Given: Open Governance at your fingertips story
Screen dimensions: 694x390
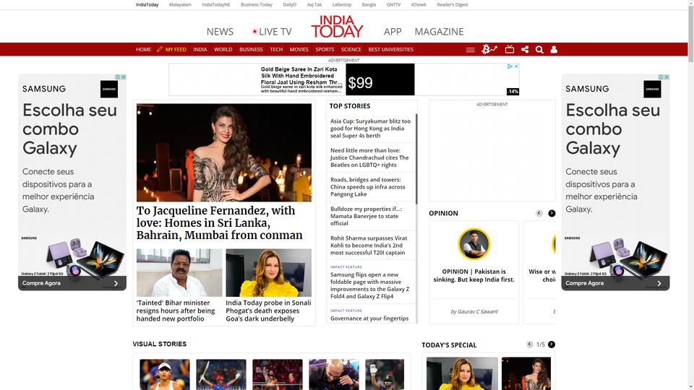Looking at the screenshot, I should (369, 318).
